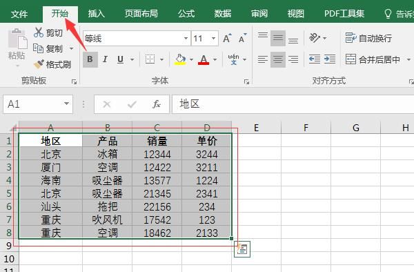
Task: Open the PDF工具集 tab
Action: pos(344,14)
